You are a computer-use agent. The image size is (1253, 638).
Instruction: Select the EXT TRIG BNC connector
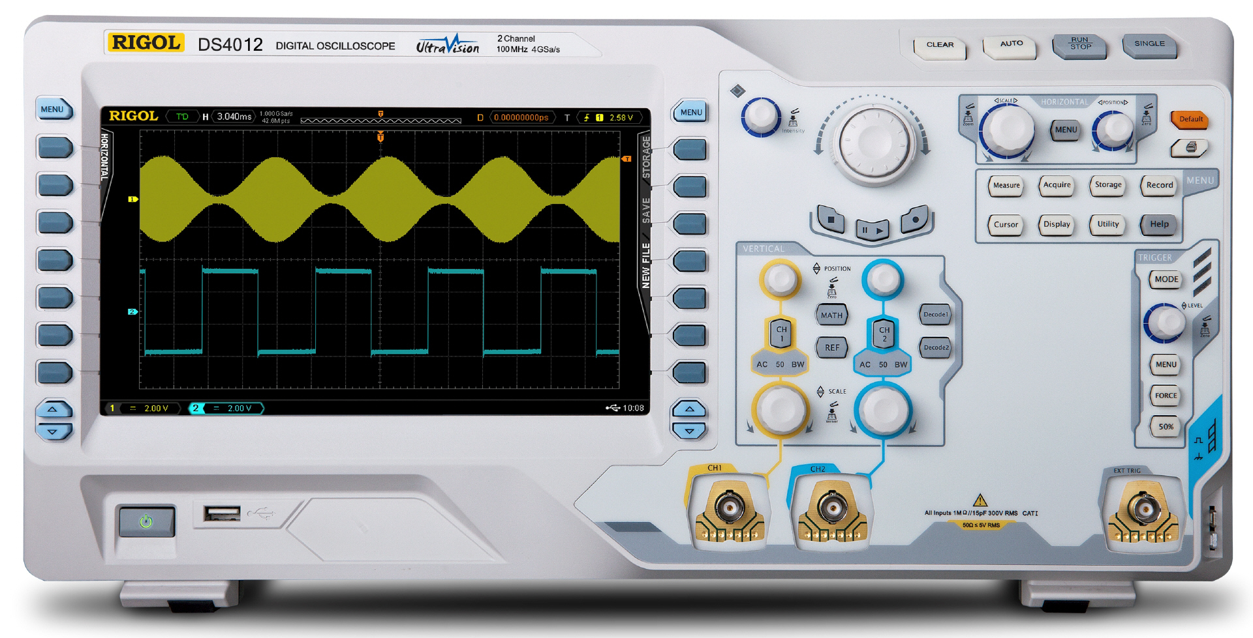point(1144,508)
